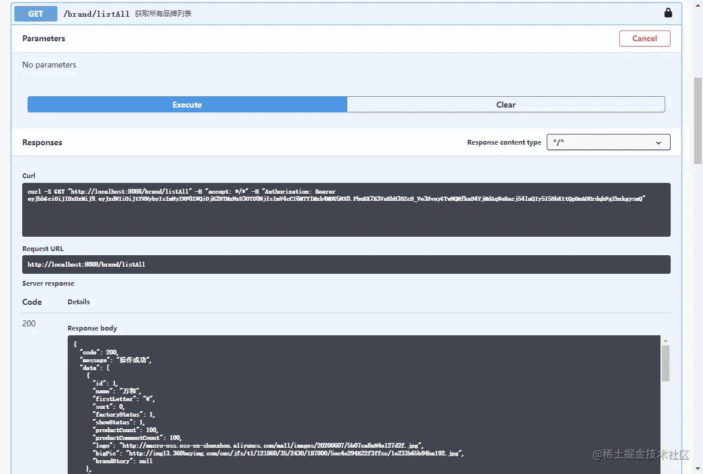Open the Response content type dropdown

click(x=608, y=142)
